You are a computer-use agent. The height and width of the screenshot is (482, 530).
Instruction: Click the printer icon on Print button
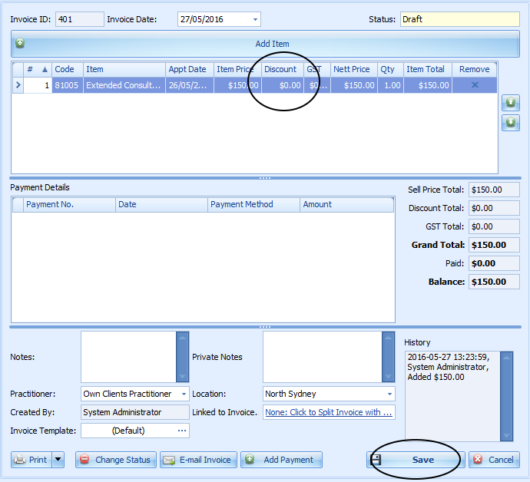click(x=20, y=460)
